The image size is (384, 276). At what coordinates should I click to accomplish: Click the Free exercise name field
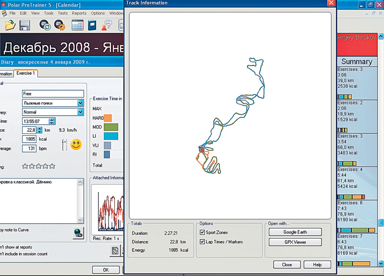pyautogui.click(x=53, y=94)
